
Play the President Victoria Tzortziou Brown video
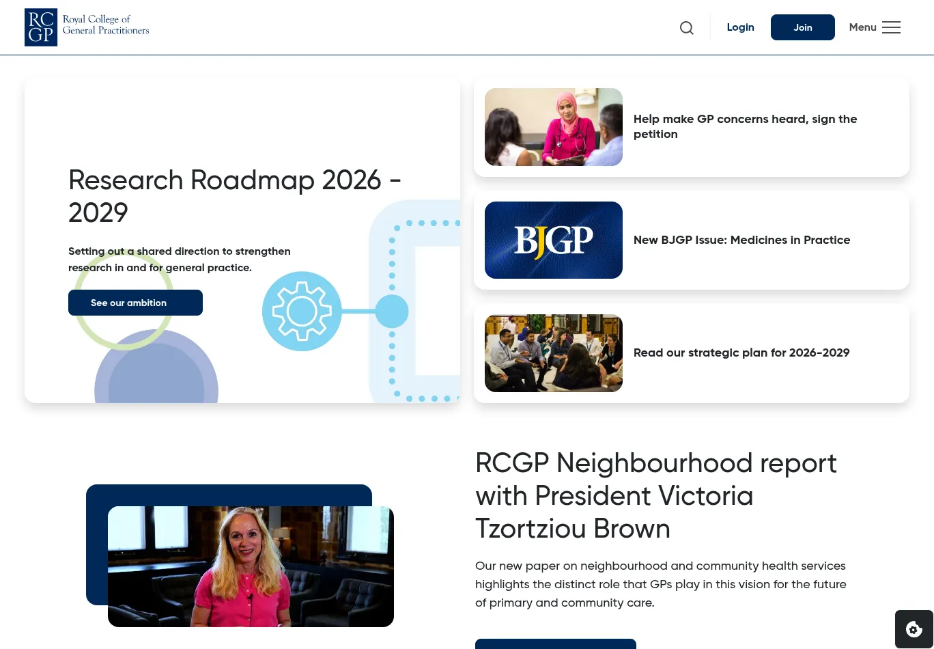pyautogui.click(x=251, y=566)
